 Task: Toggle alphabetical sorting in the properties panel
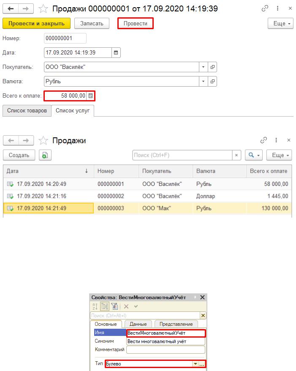(x=95, y=307)
